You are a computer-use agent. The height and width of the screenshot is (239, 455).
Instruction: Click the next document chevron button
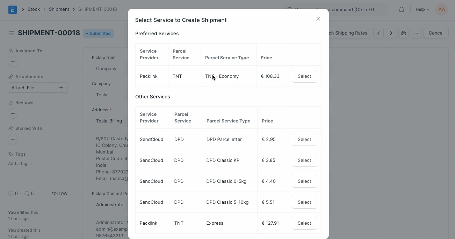coord(391,33)
